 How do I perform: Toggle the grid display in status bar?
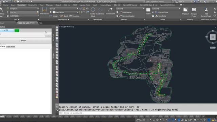(x=144, y=120)
